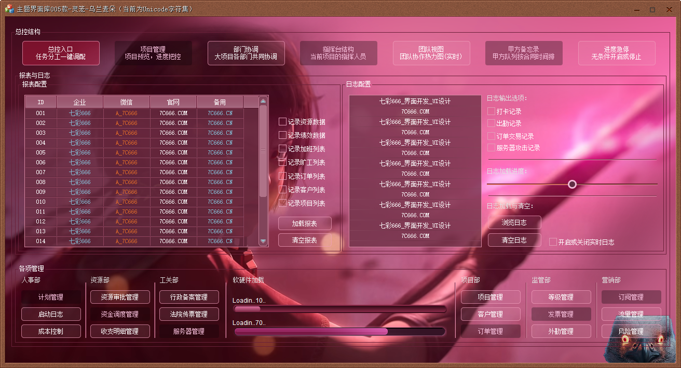
Task: Open logs with the 浏览日志 button
Action: (514, 222)
